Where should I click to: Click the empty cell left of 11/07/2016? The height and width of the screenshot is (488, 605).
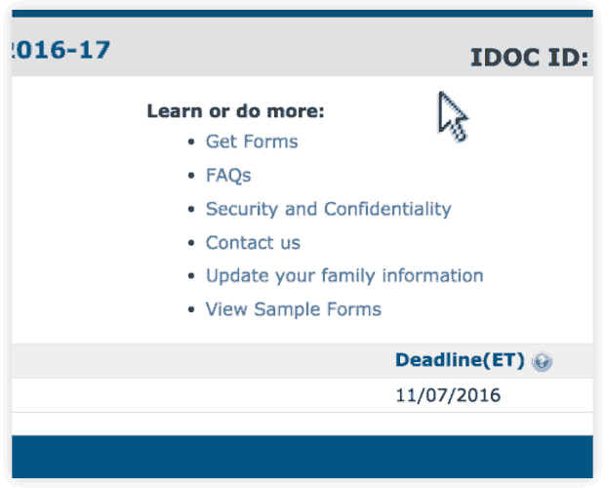click(195, 396)
